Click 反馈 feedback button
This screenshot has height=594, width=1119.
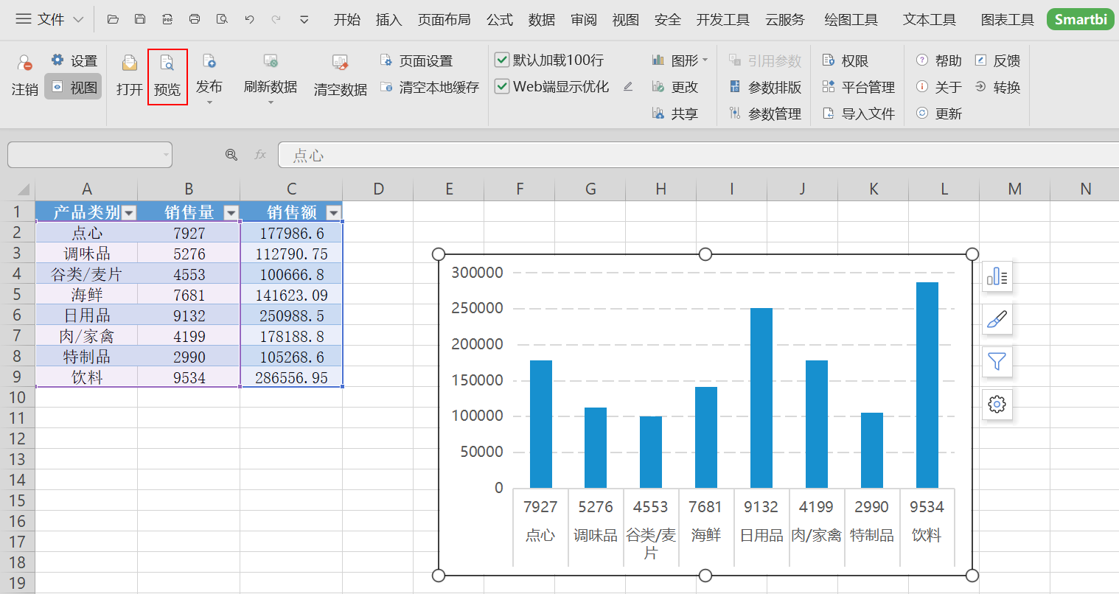pos(997,60)
